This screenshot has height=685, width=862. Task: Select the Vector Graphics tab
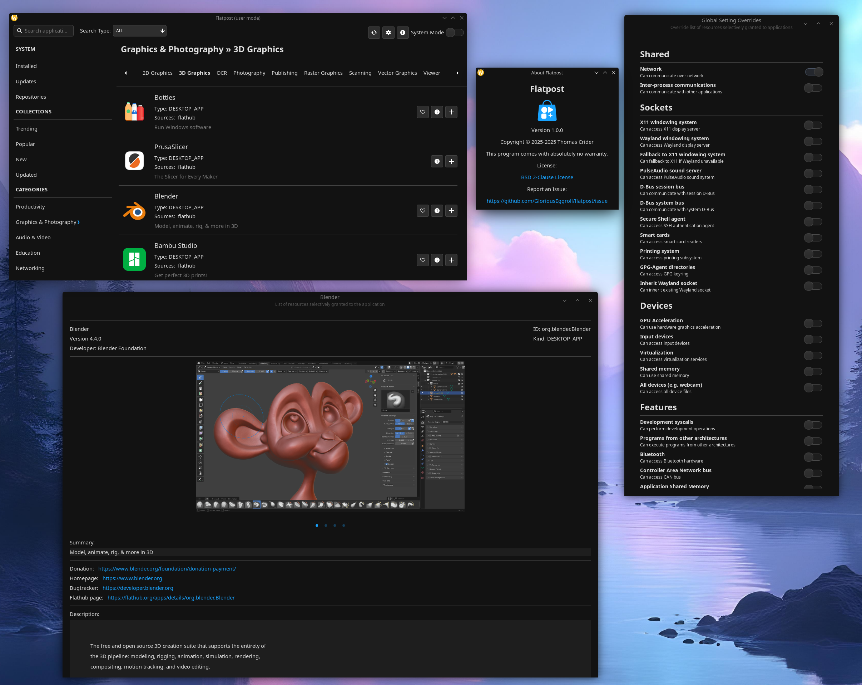tap(397, 73)
